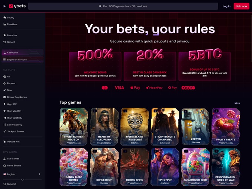Click the page vertical scrollbar

pyautogui.click(x=251, y=38)
